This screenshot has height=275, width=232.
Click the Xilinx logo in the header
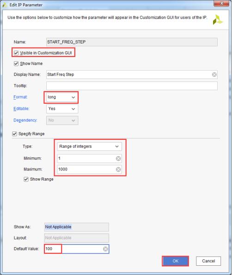click(218, 19)
